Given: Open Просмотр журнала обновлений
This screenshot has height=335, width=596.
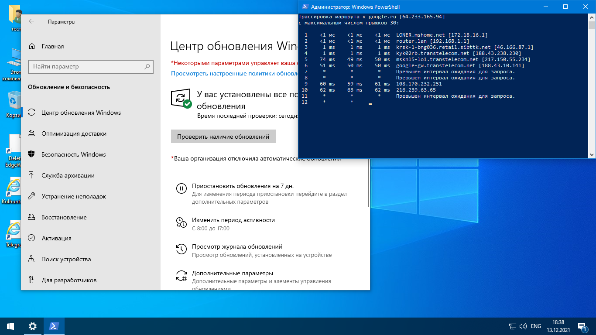Looking at the screenshot, I should click(x=237, y=246).
